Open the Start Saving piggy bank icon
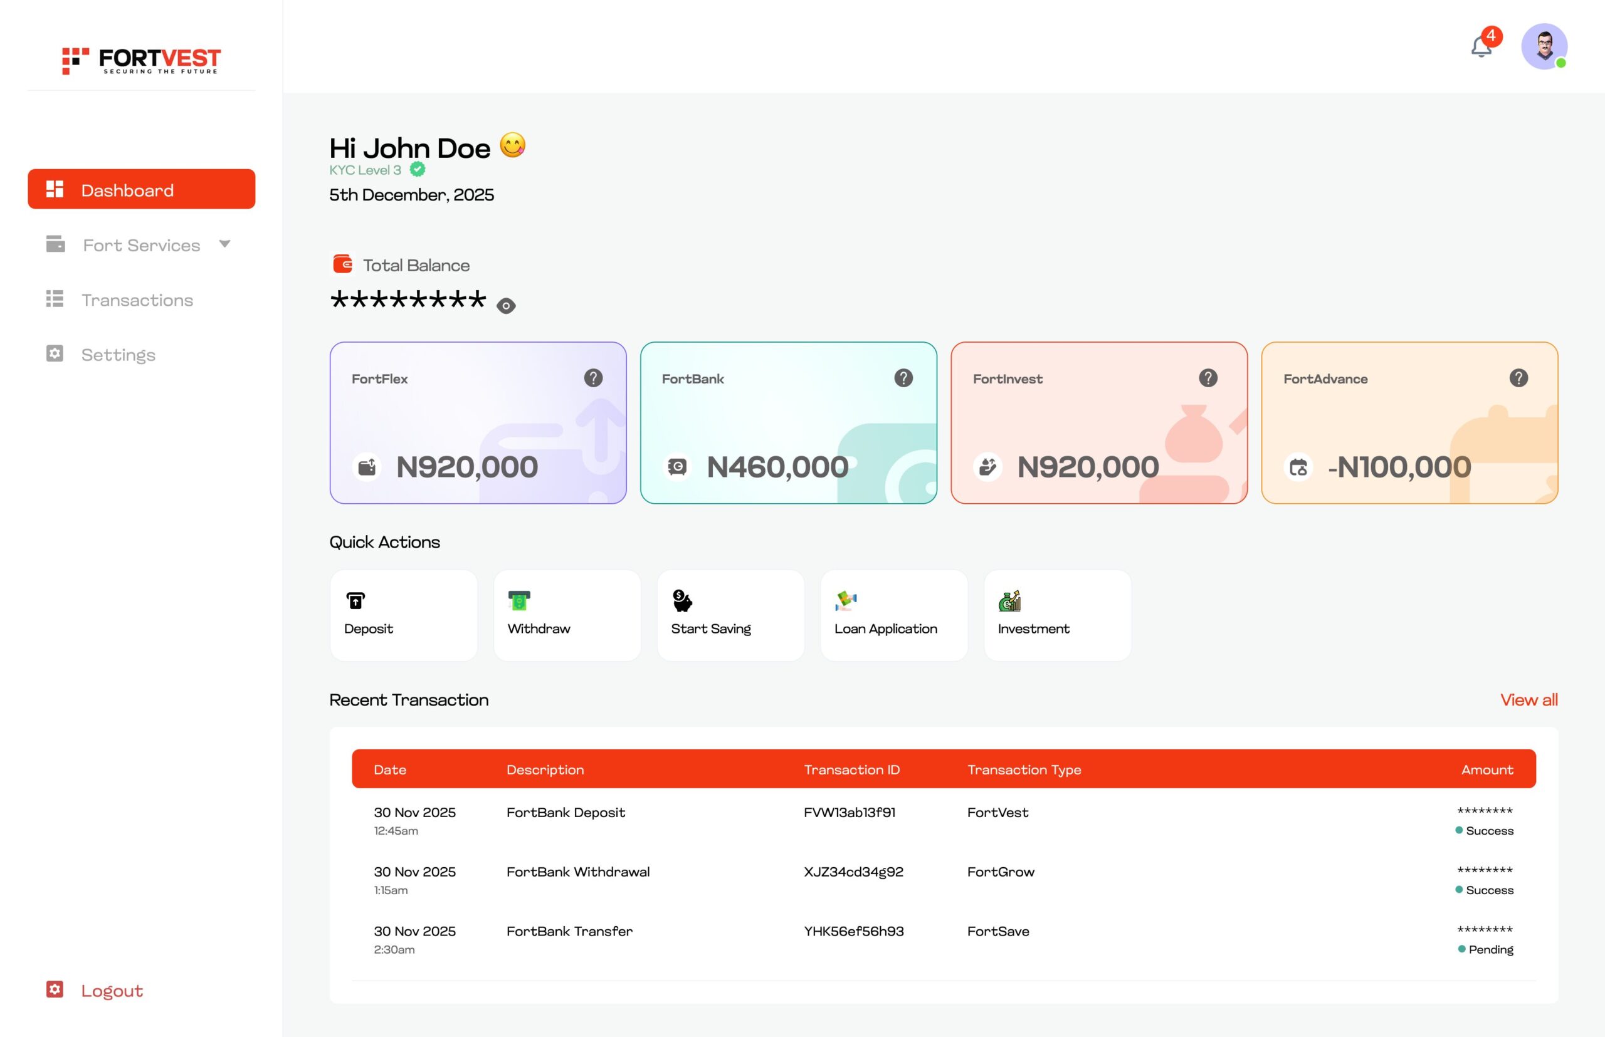The width and height of the screenshot is (1605, 1037). [x=682, y=602]
